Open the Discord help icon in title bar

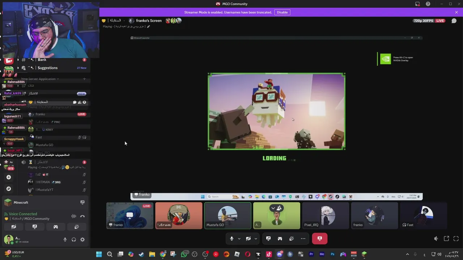[428, 4]
